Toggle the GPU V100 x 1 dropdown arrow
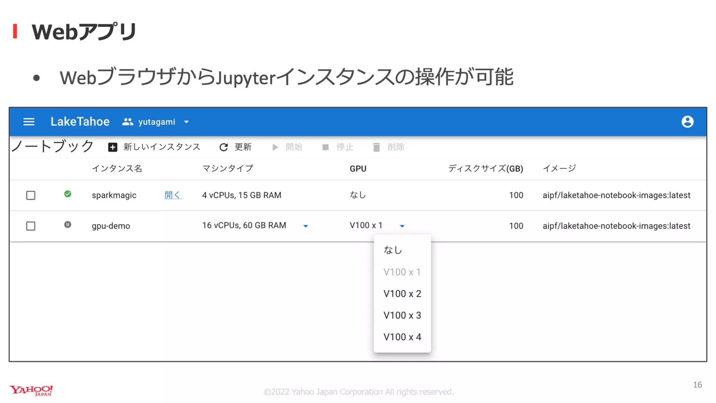 (x=402, y=226)
